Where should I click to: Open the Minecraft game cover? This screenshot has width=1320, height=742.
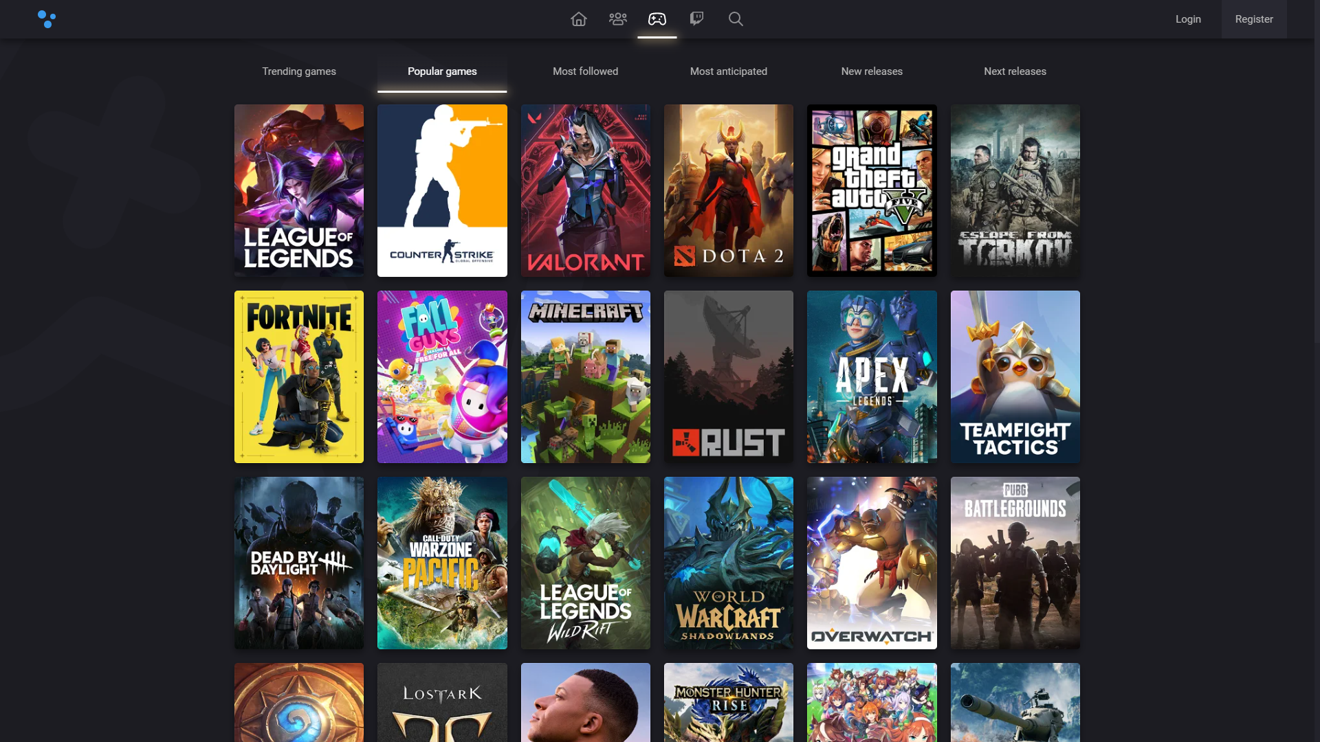(586, 376)
